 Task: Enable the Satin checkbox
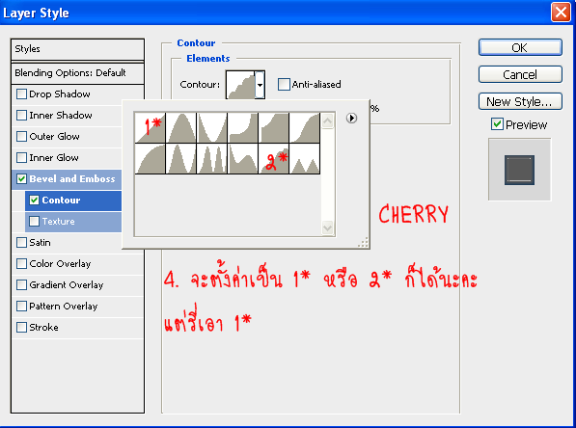pyautogui.click(x=21, y=243)
